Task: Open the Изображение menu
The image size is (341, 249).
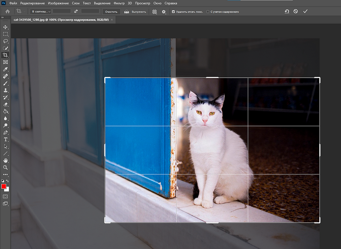Action: (58, 3)
